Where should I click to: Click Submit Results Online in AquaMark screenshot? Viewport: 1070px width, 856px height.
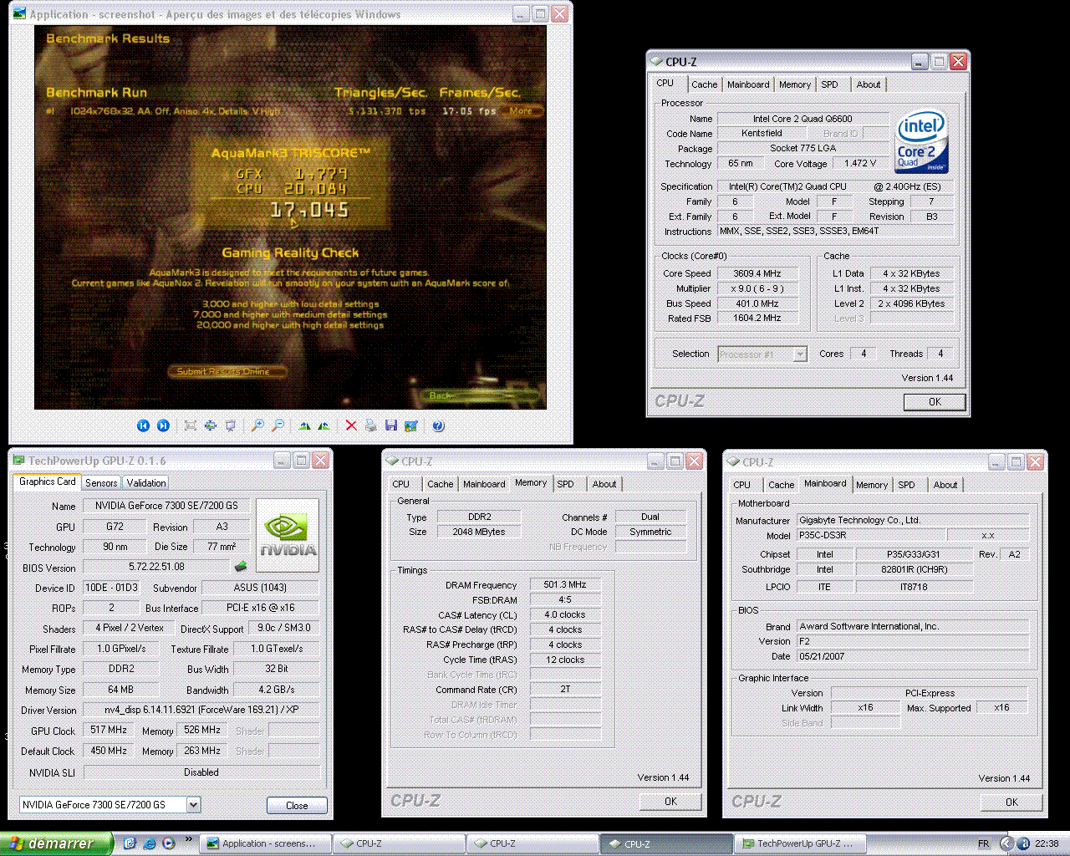click(x=226, y=371)
